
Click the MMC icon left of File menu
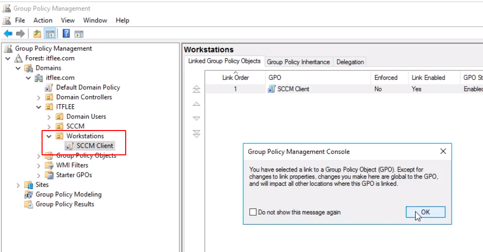[7, 20]
